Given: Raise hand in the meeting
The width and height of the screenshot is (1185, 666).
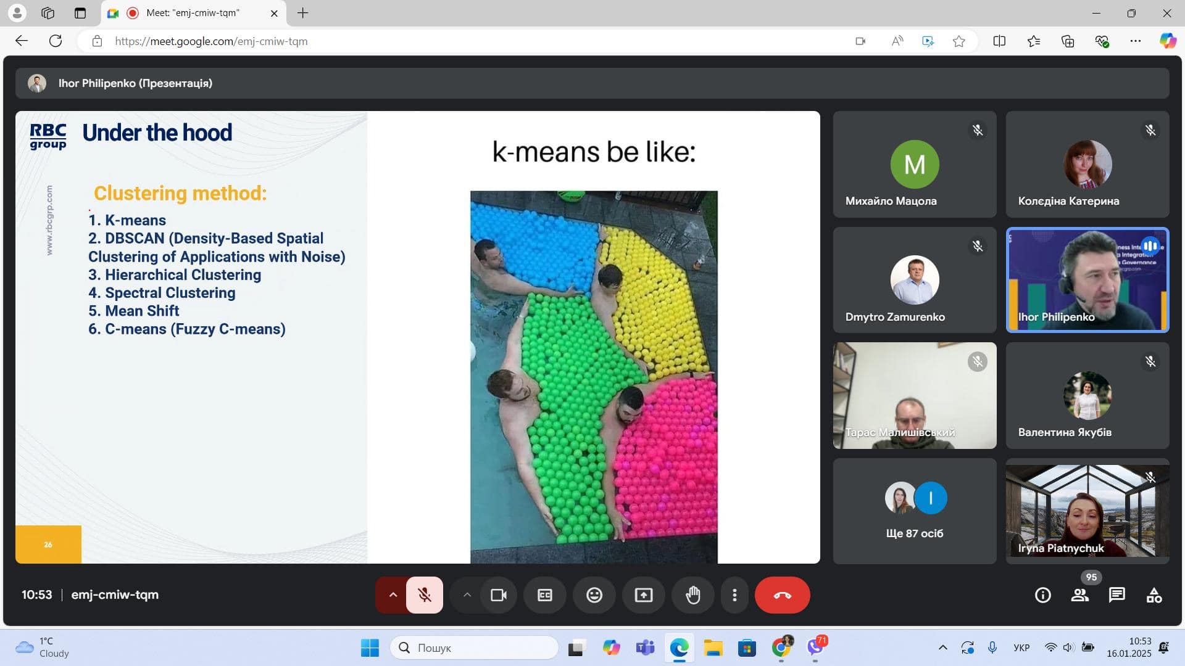Looking at the screenshot, I should pyautogui.click(x=693, y=595).
